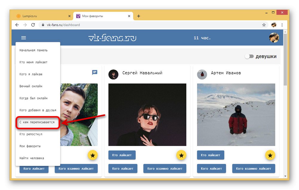Select Кого добавил в друзья menu item
Viewport: 299px width, 190px height.
pos(38,110)
